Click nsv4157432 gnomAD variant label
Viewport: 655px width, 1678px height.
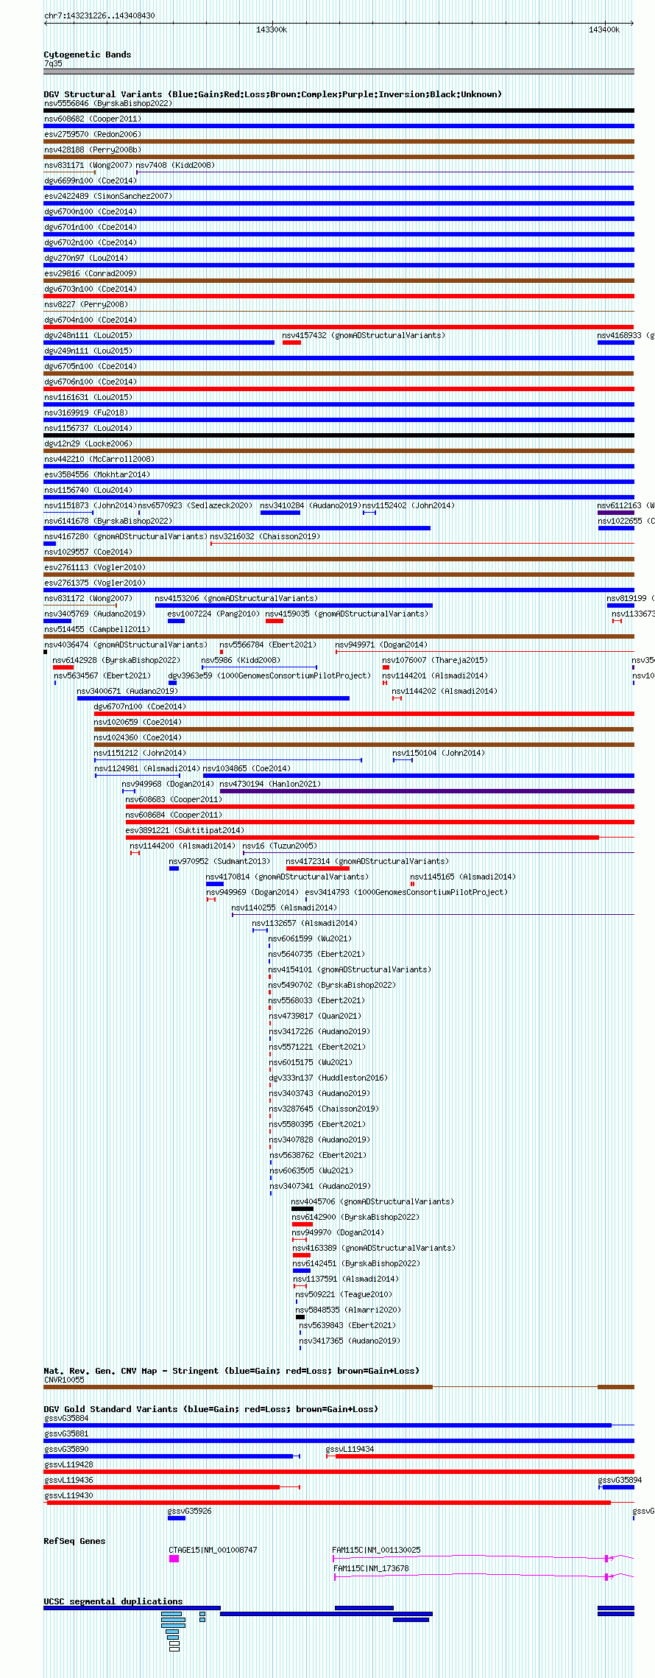(364, 335)
